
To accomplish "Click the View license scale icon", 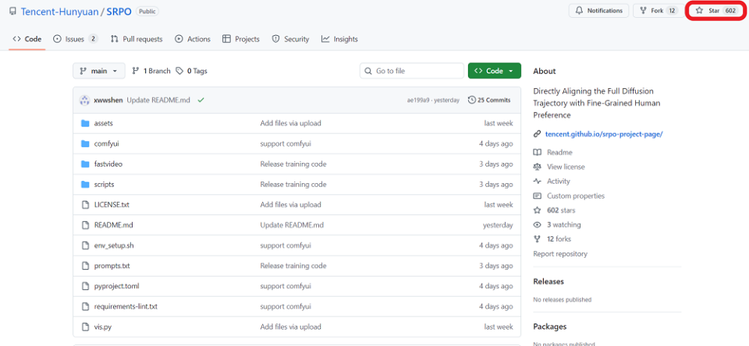I will (x=537, y=167).
